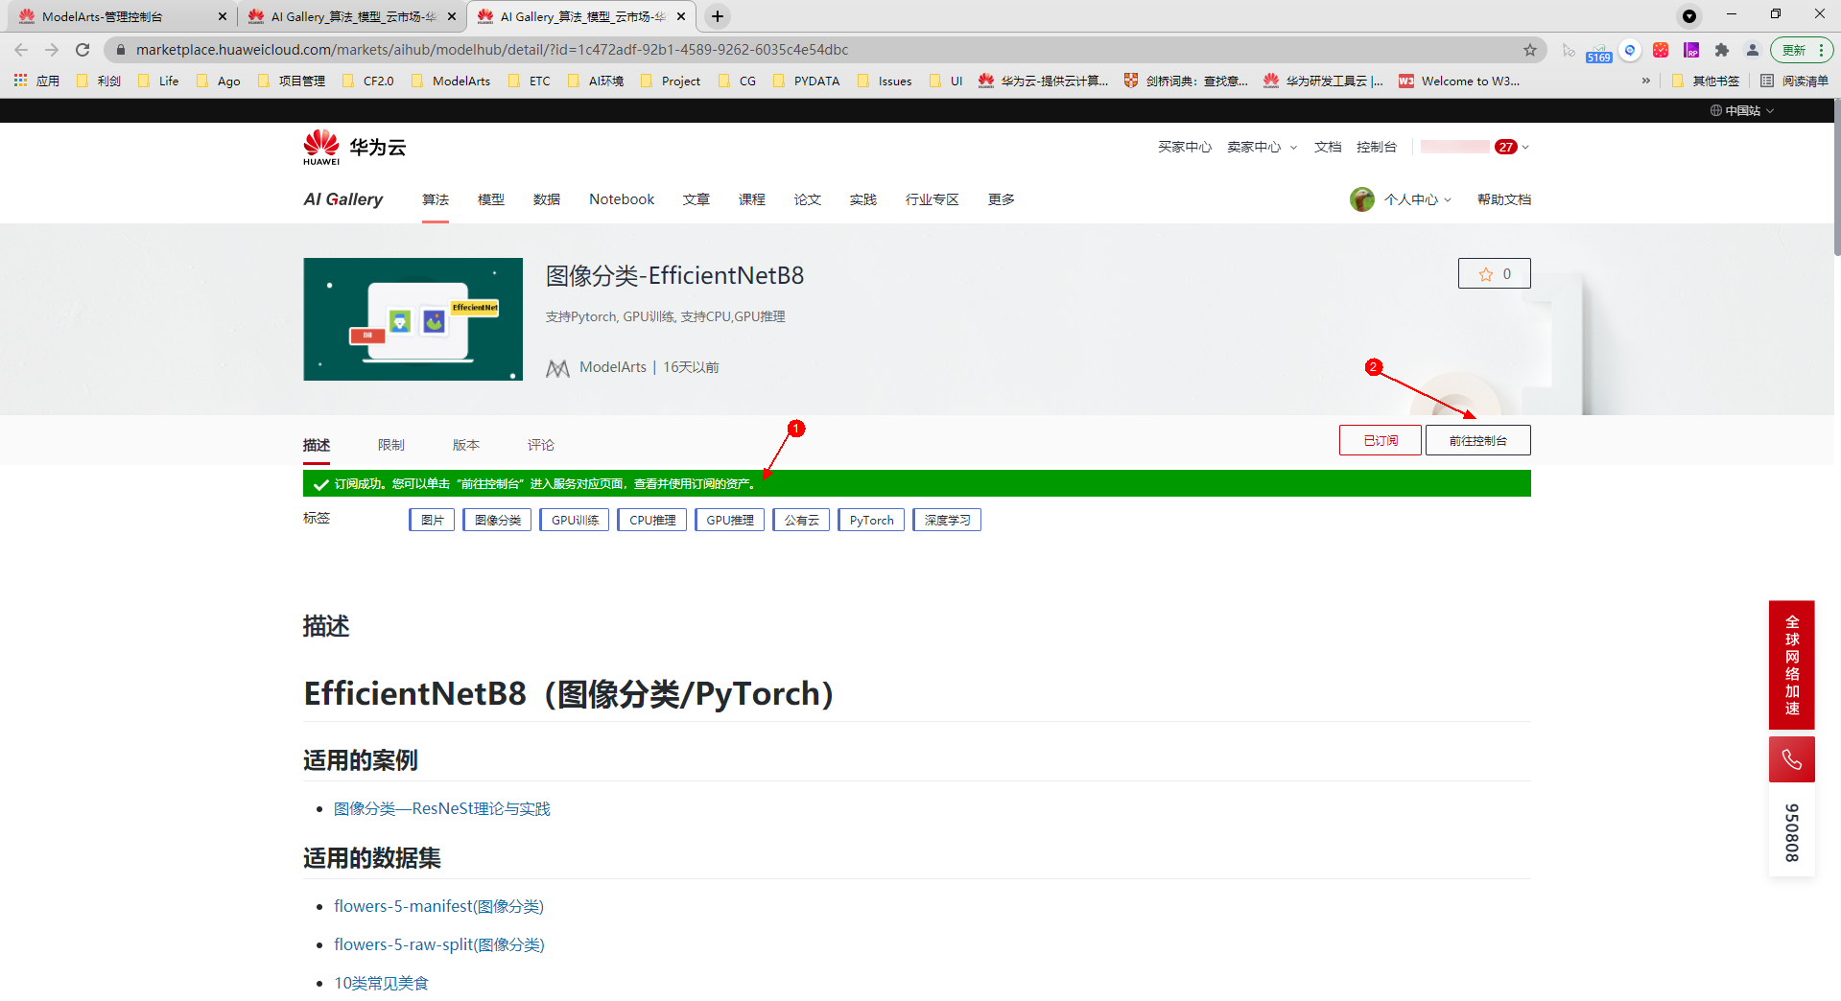This screenshot has height=1001, width=1841.
Task: Open the 中国站 region selector
Action: pyautogui.click(x=1742, y=110)
